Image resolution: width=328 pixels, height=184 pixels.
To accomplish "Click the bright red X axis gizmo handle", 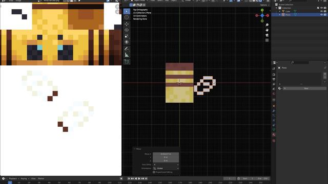I will [268, 15].
